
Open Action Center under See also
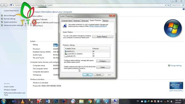point(9,87)
